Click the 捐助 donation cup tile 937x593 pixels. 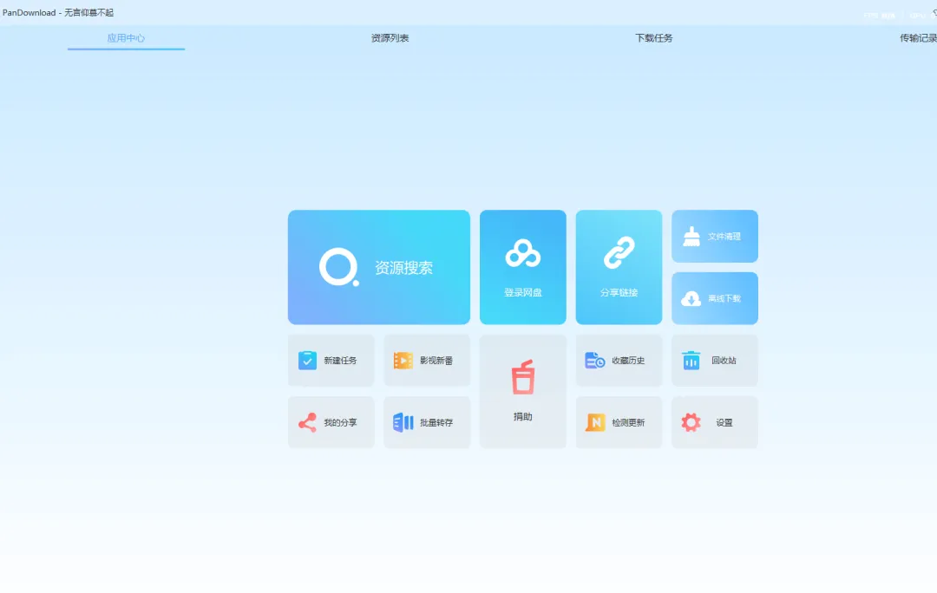click(x=523, y=391)
